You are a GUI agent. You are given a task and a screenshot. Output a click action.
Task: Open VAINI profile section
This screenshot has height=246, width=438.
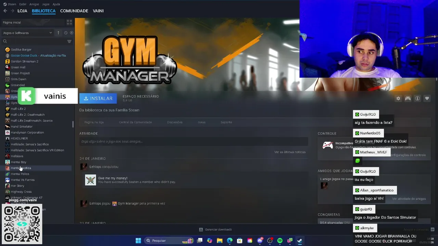coord(98,11)
